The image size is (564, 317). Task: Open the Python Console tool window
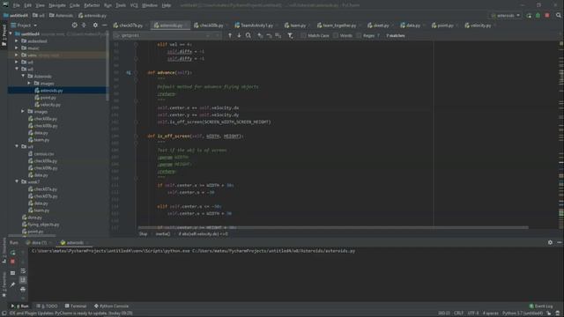click(112, 306)
